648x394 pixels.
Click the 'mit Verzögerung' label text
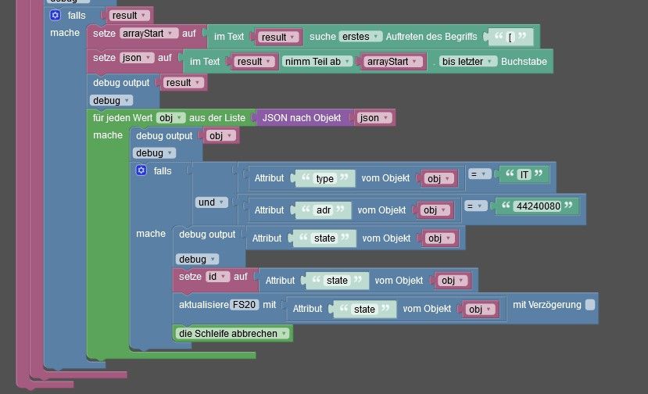[546, 305]
